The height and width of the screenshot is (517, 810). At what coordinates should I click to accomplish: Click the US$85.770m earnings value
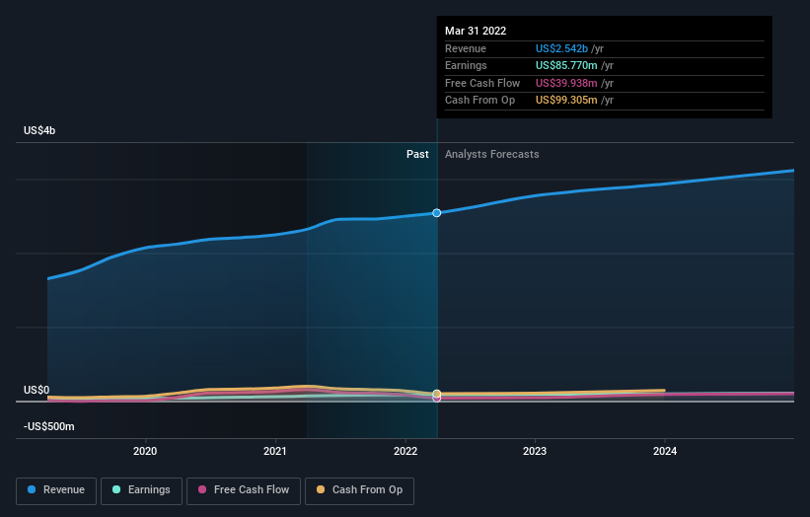click(x=566, y=65)
